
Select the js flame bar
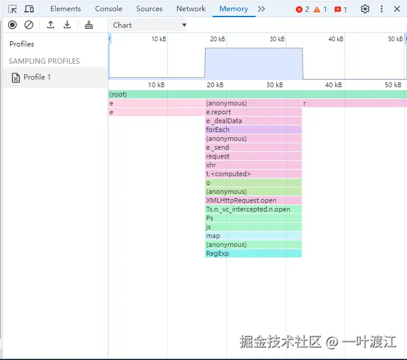(253, 227)
